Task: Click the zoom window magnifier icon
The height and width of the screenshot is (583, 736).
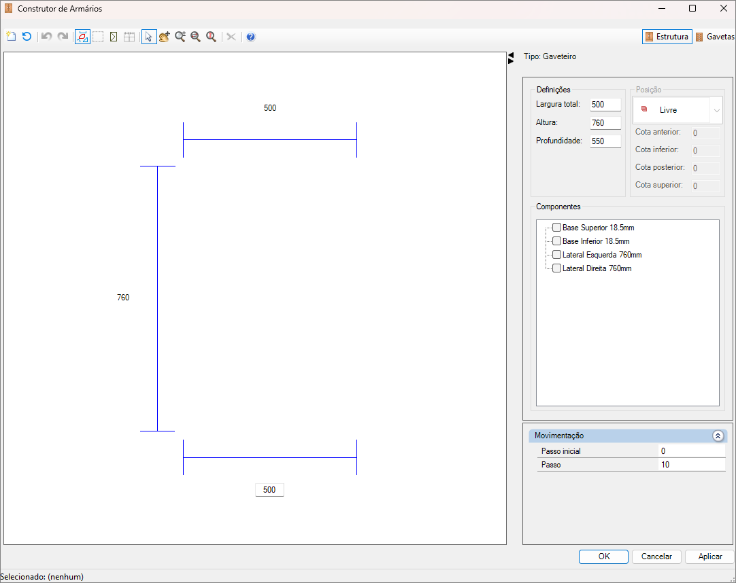Action: click(x=196, y=37)
